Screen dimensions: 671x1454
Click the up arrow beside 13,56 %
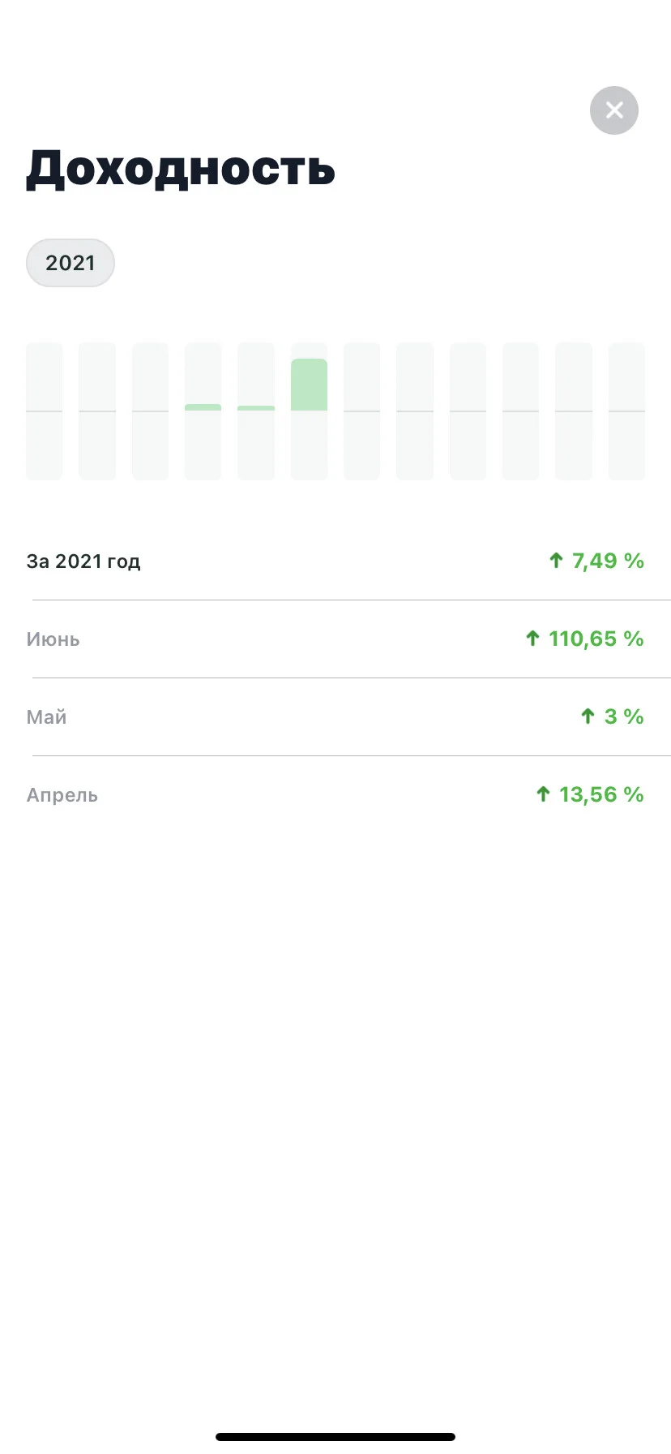[x=543, y=794]
